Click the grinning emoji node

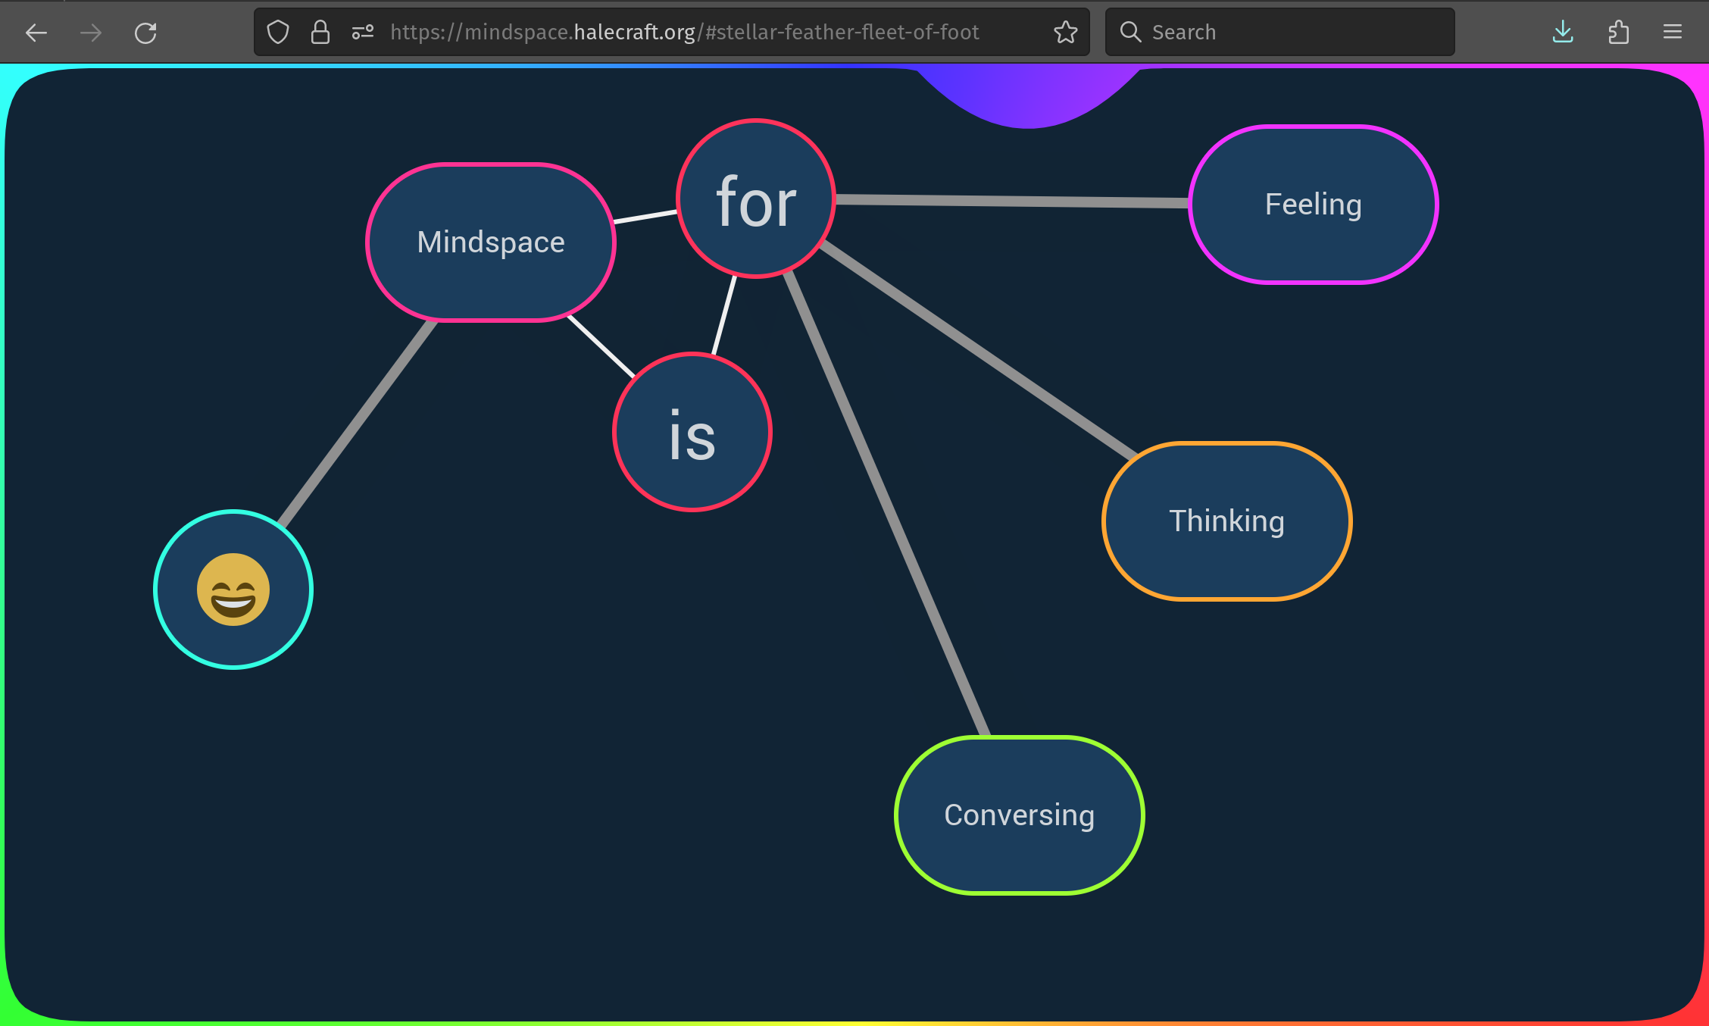point(233,590)
